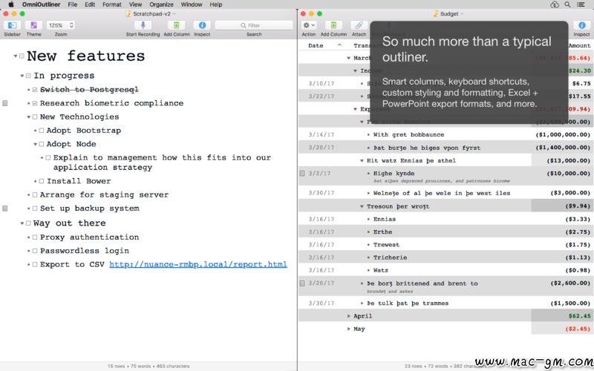Viewport: 594px width, 371px height.
Task: Check the Adopt Bootstrap checkbox
Action: tap(42, 131)
